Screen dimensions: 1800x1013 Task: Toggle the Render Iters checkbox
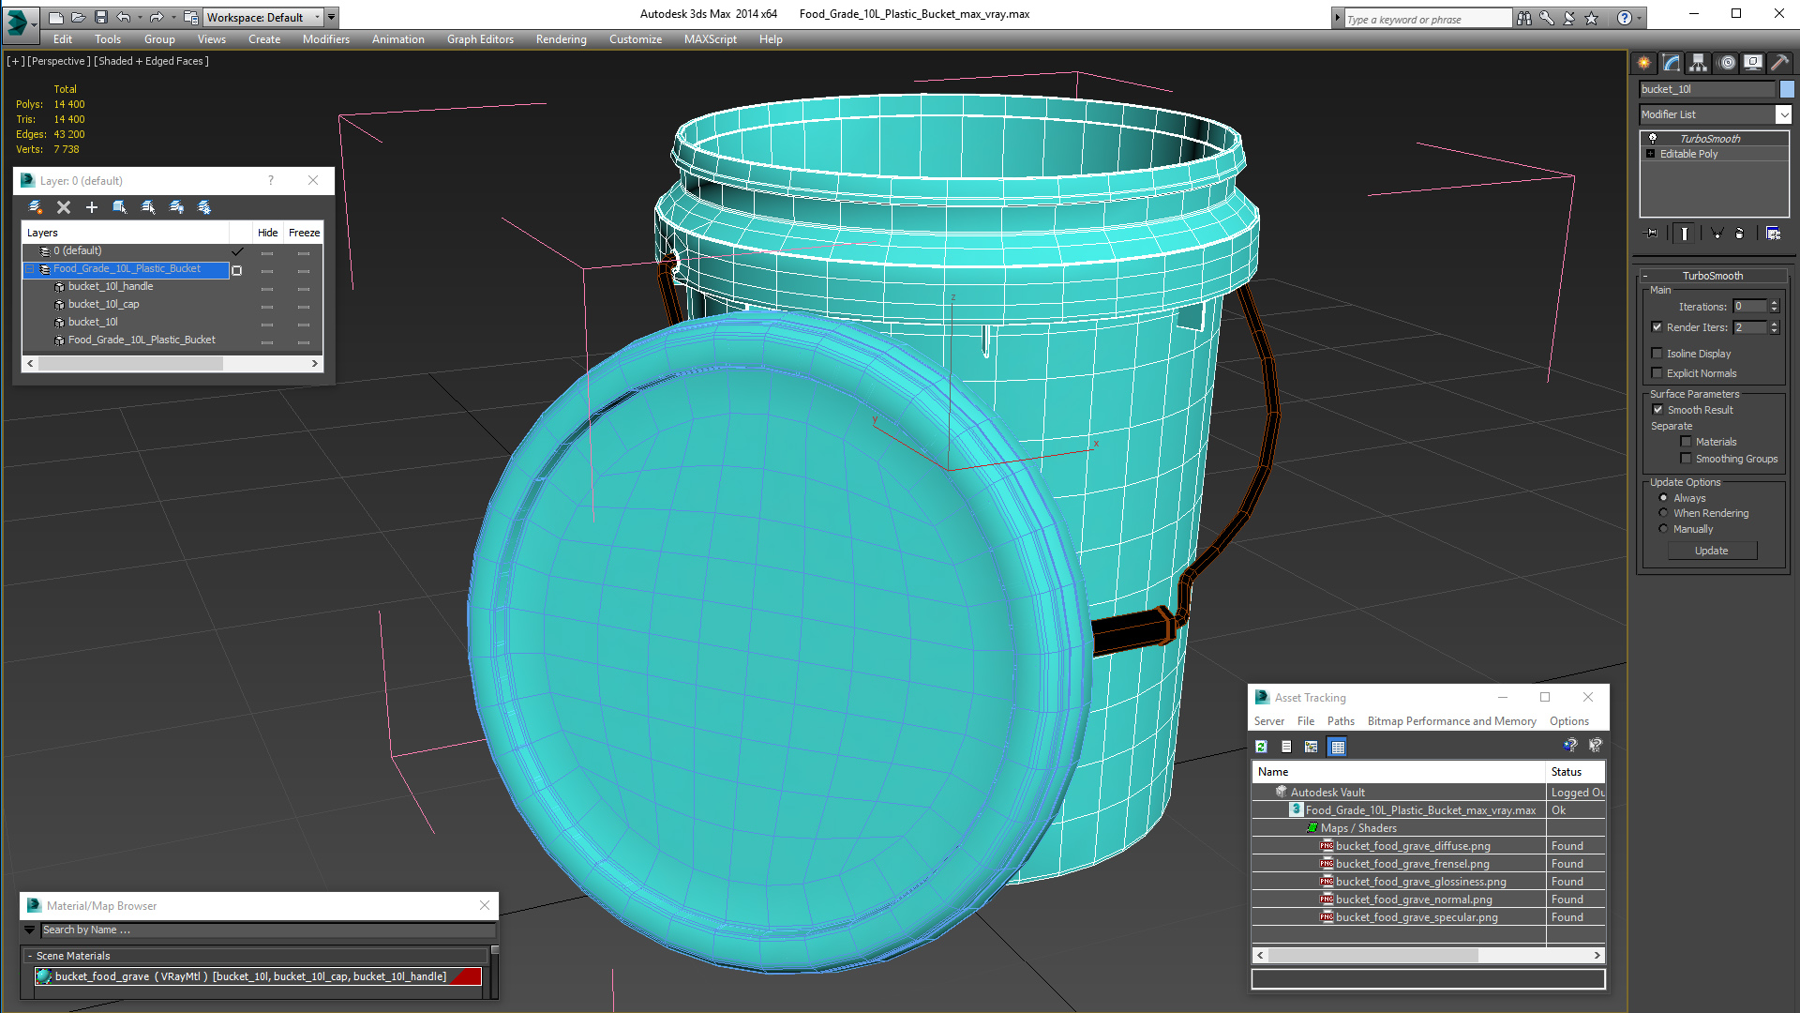(1657, 327)
